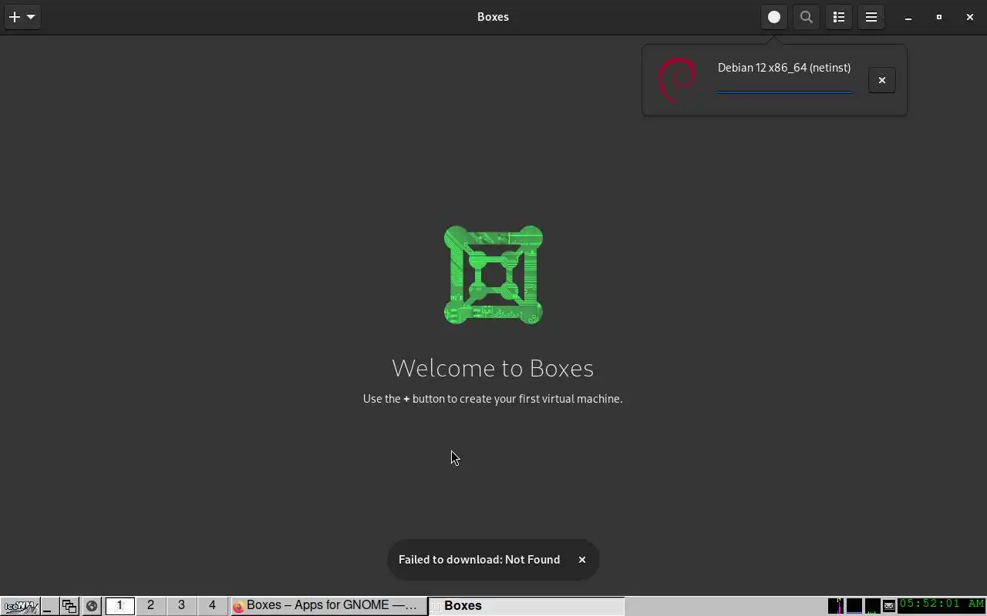The height and width of the screenshot is (616, 987).
Task: Click the Boxes taskbar button
Action: tap(527, 606)
